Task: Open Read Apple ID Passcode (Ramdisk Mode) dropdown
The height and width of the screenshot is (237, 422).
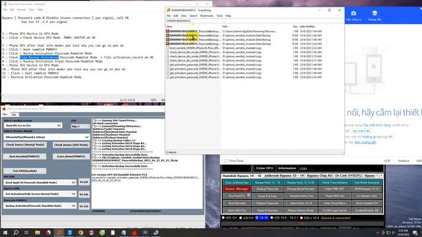Action: (73, 182)
